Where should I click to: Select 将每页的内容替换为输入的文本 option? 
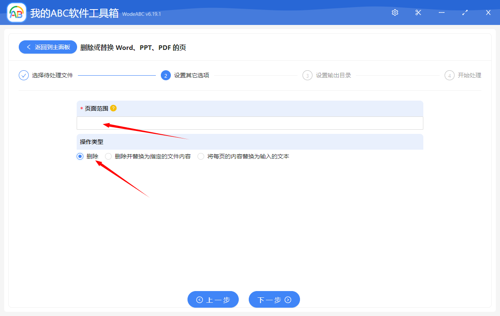201,156
